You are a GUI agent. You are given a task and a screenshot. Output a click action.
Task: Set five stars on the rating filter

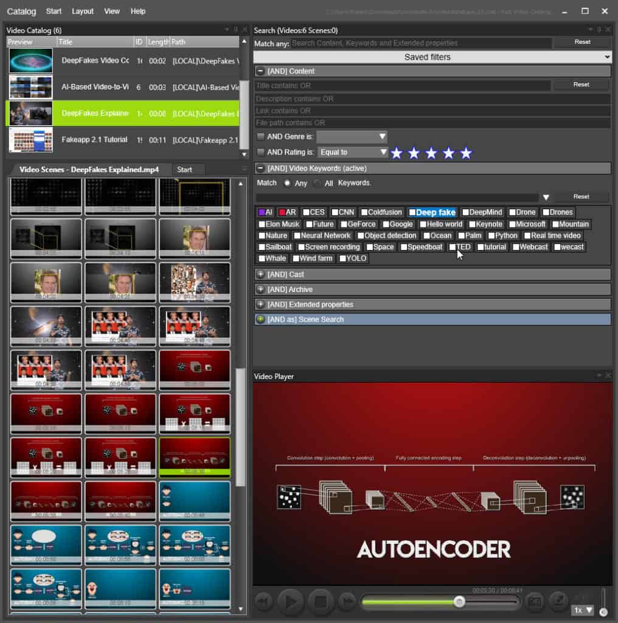(465, 153)
